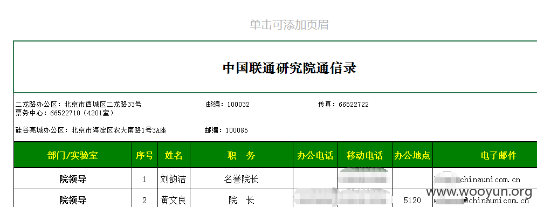Click the sequence number cell '1'
The height and width of the screenshot is (207, 537).
144,178
